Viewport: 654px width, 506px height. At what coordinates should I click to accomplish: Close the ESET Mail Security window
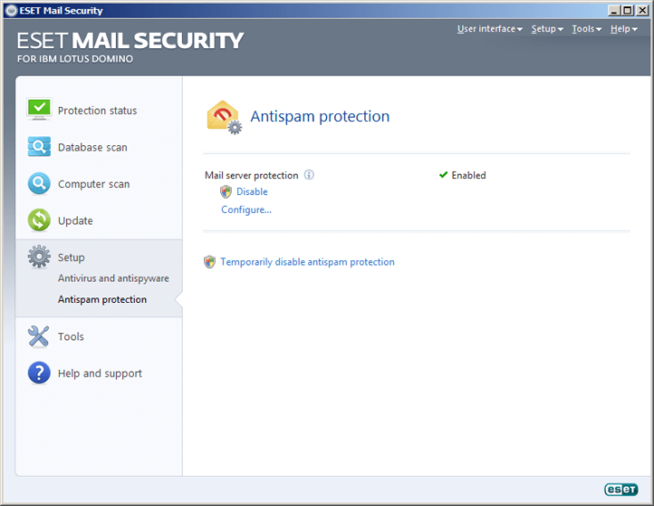point(642,11)
